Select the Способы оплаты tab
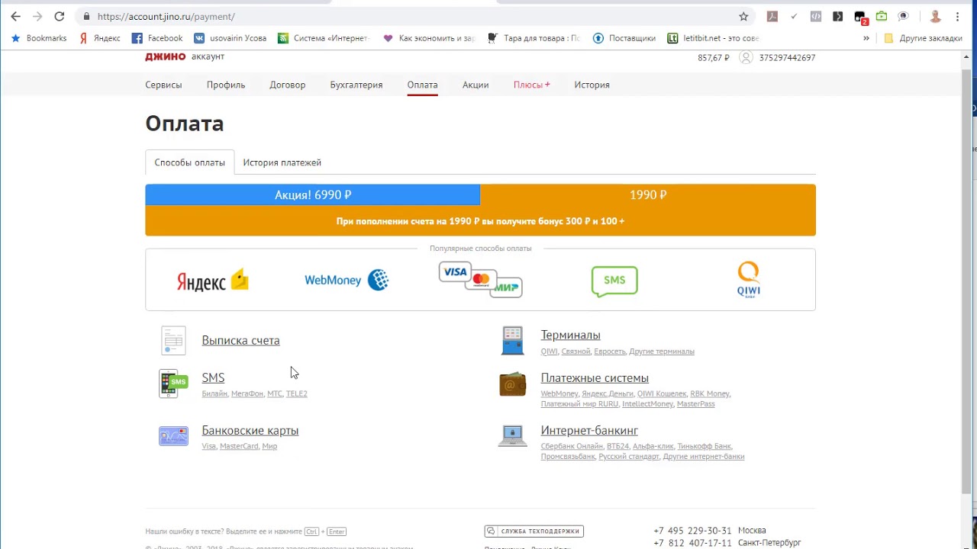 click(x=190, y=162)
